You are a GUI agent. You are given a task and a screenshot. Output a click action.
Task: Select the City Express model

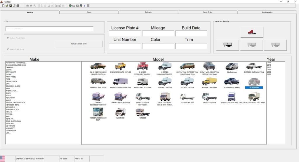(232, 68)
